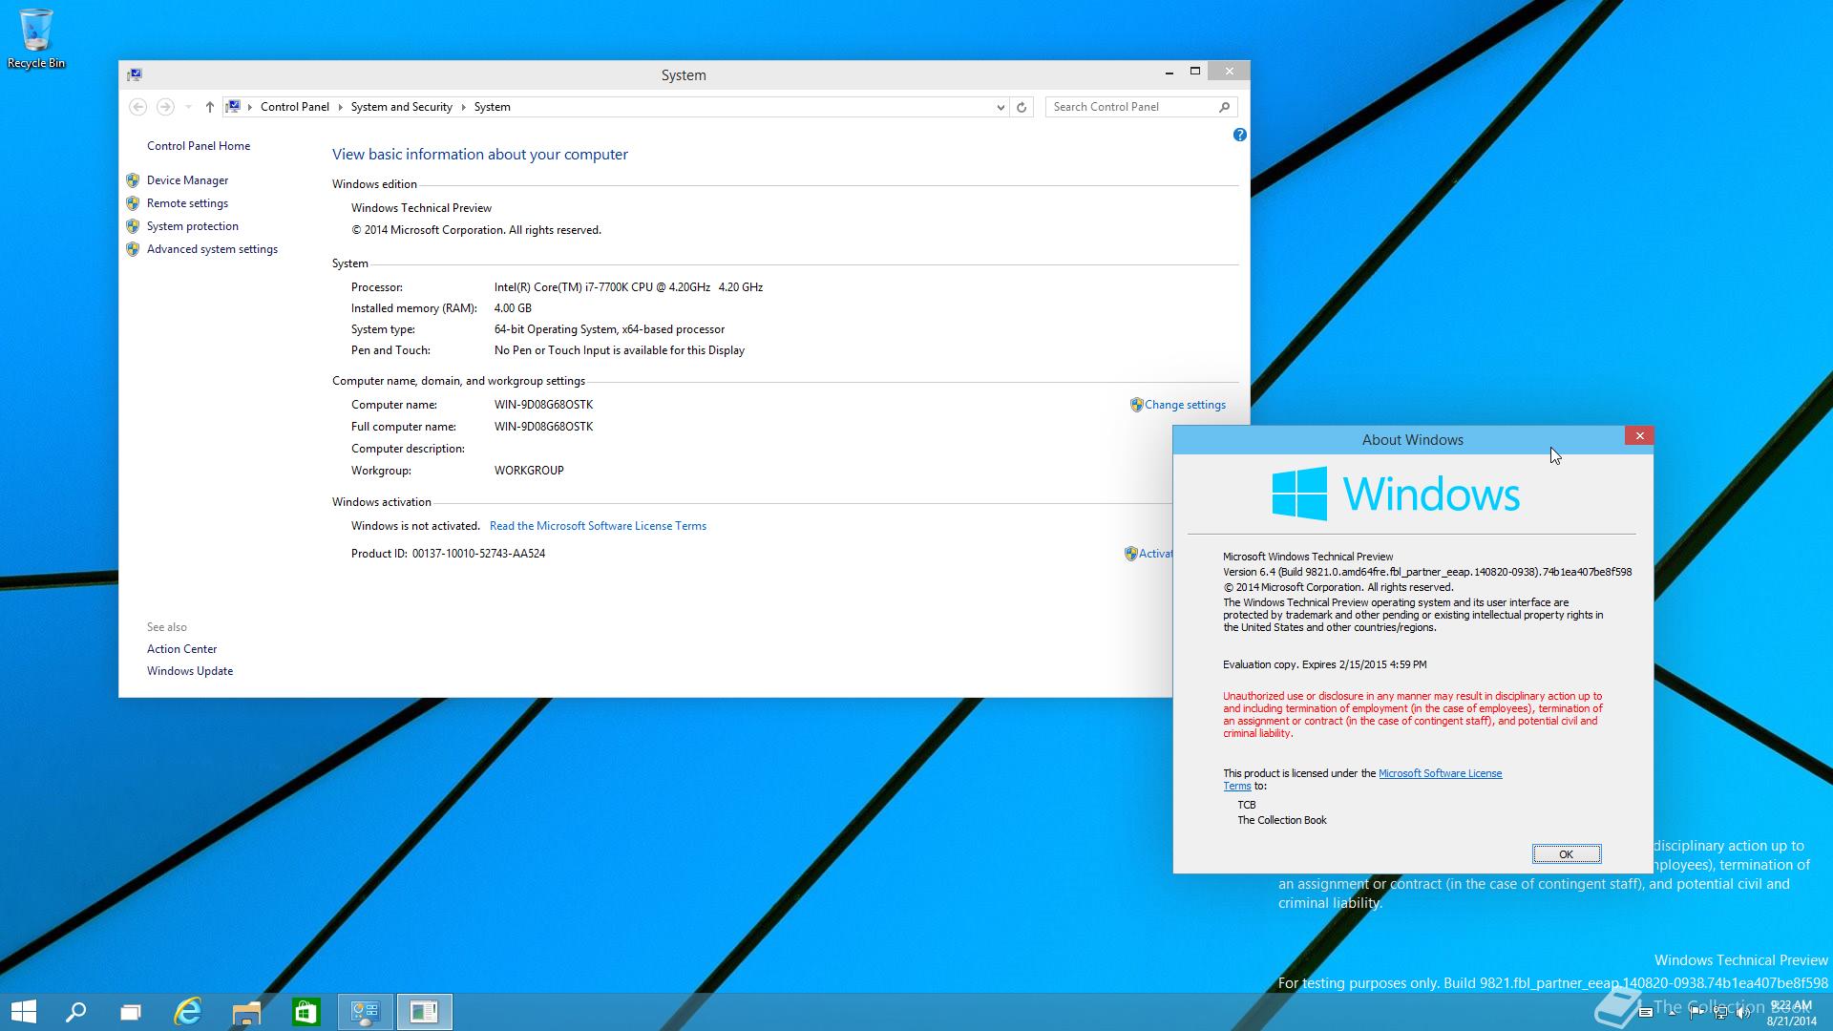Click the System window title bar icon

135,74
